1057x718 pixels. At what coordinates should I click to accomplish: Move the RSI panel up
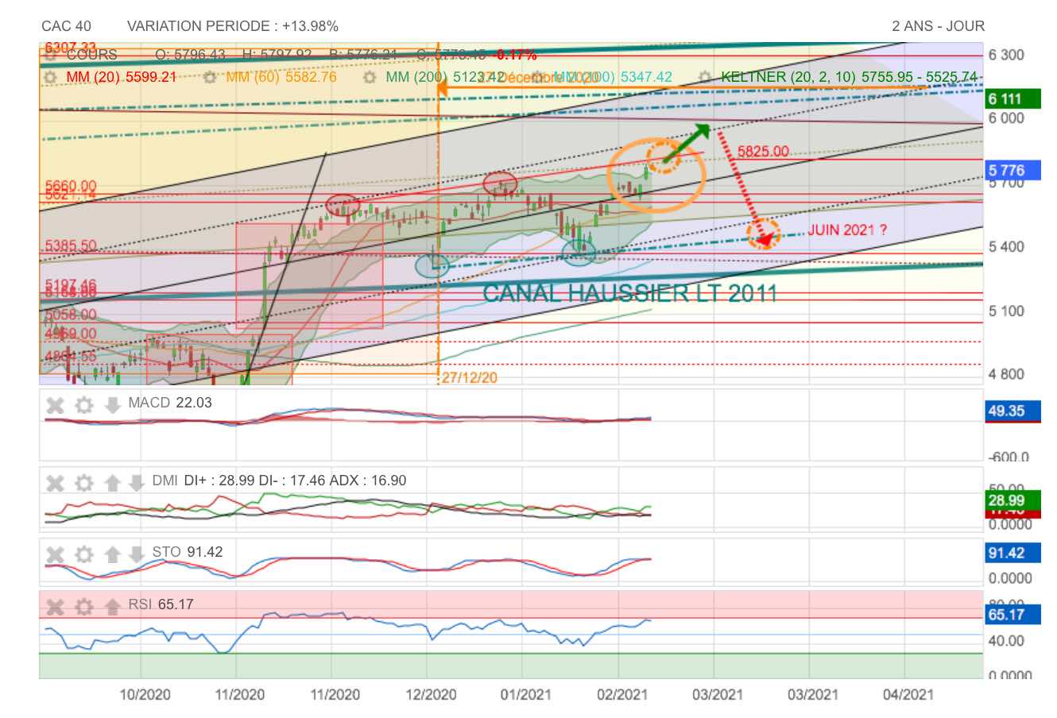coord(112,608)
